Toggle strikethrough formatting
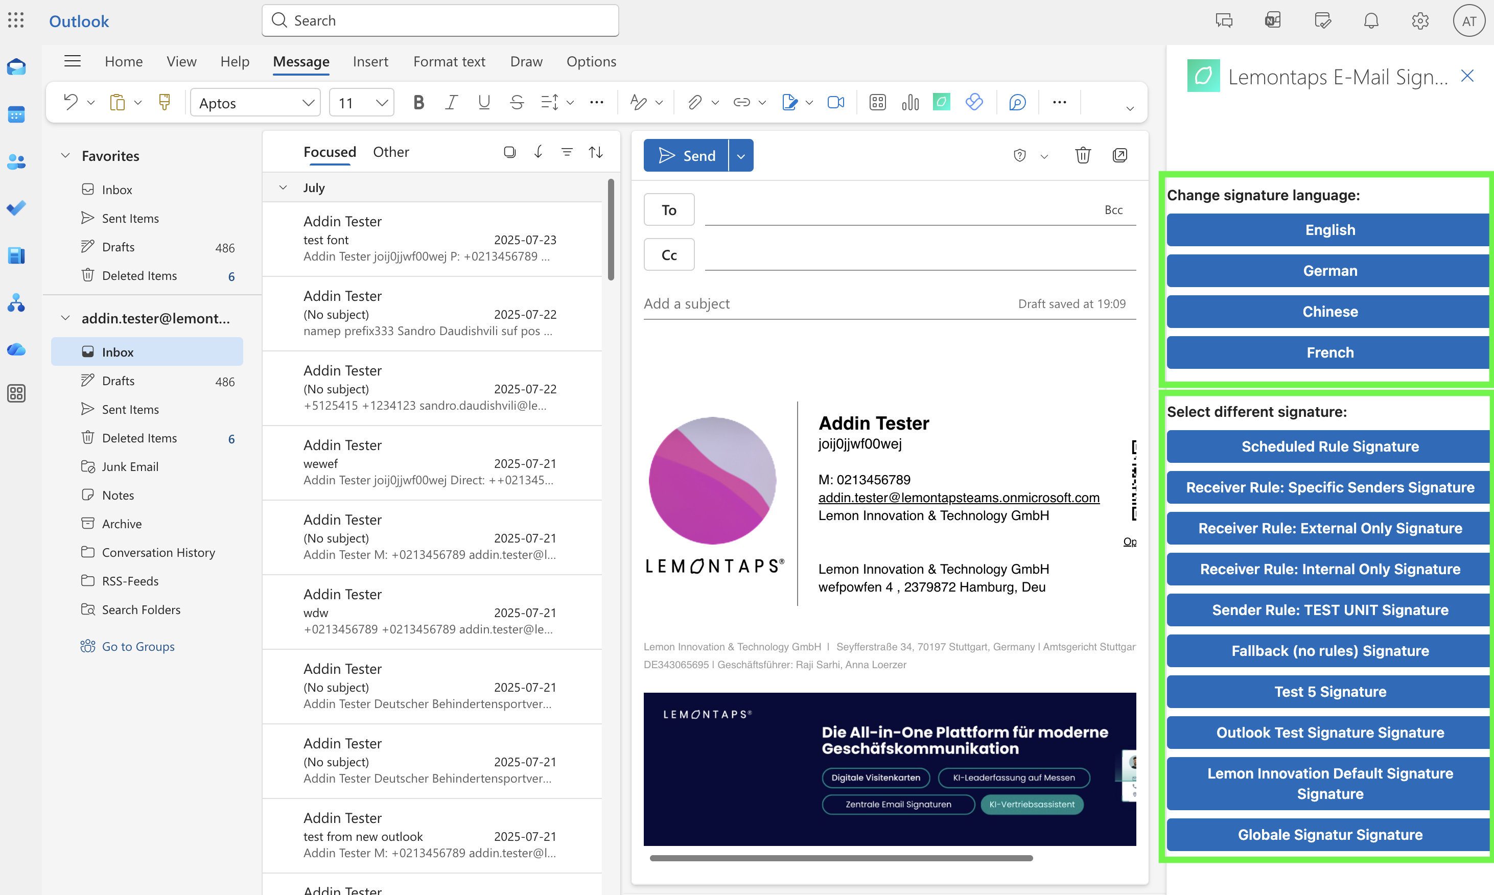Image resolution: width=1494 pixels, height=895 pixels. 516,103
